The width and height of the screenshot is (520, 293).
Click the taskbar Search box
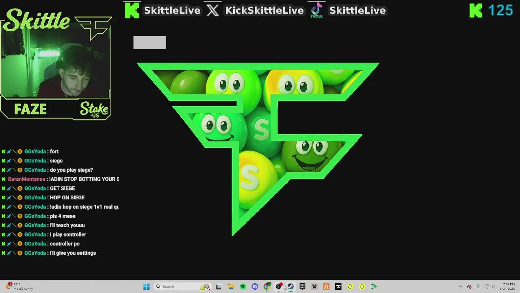tap(183, 286)
